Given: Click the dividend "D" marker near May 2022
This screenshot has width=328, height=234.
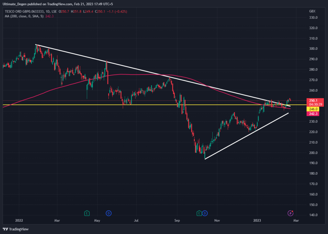Looking at the screenshot, I should 108,213.
